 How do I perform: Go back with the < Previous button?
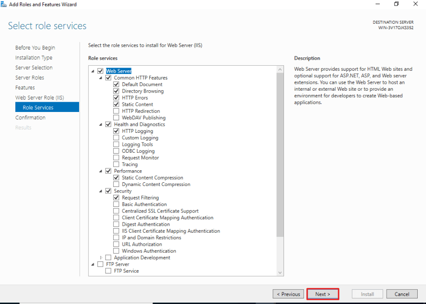tap(288, 294)
